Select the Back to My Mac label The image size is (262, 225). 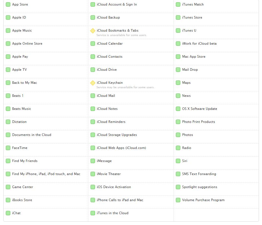pyautogui.click(x=24, y=83)
